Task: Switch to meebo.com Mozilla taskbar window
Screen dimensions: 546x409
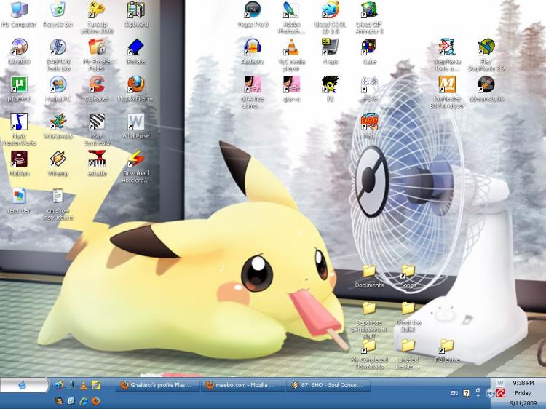Action: coord(243,385)
